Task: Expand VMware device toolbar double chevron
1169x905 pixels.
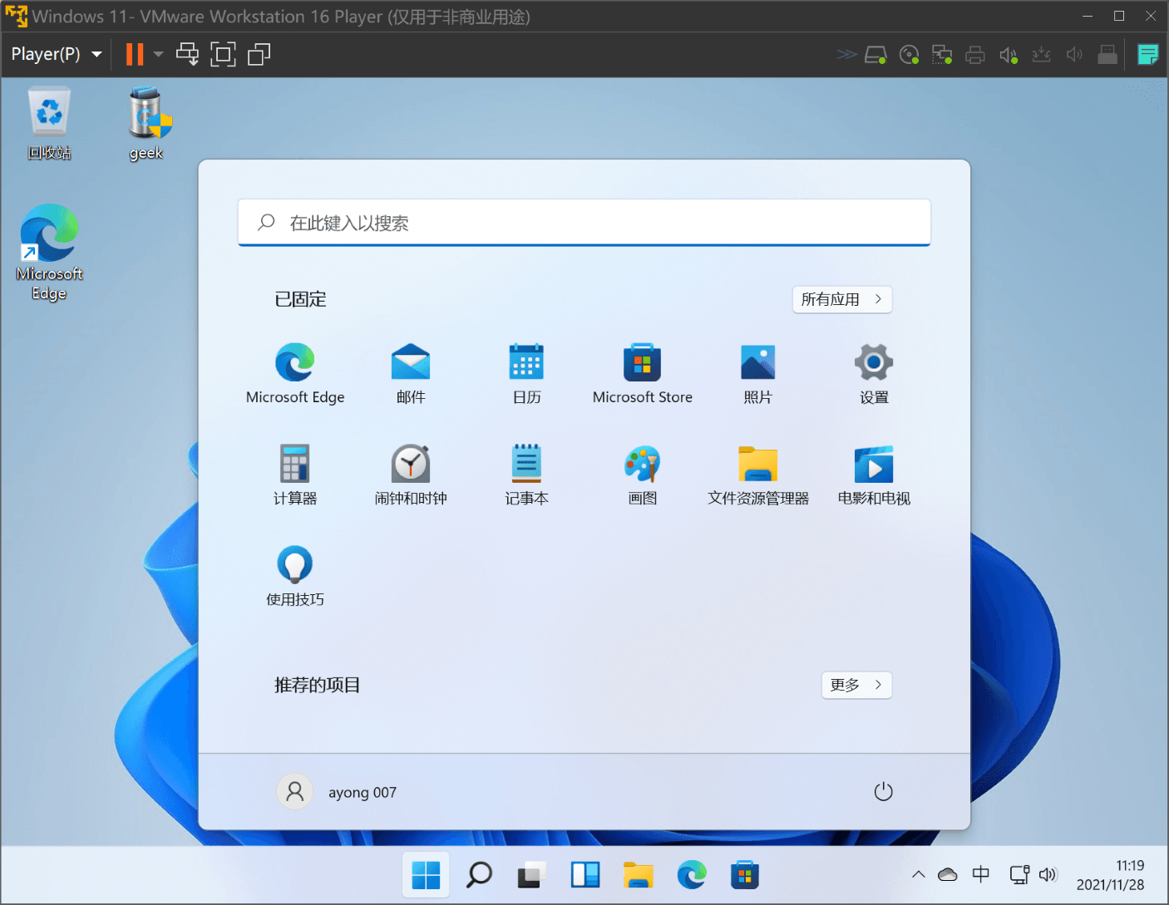Action: pyautogui.click(x=846, y=55)
